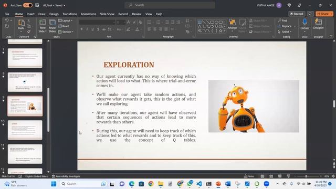Click the Find button

point(282,20)
